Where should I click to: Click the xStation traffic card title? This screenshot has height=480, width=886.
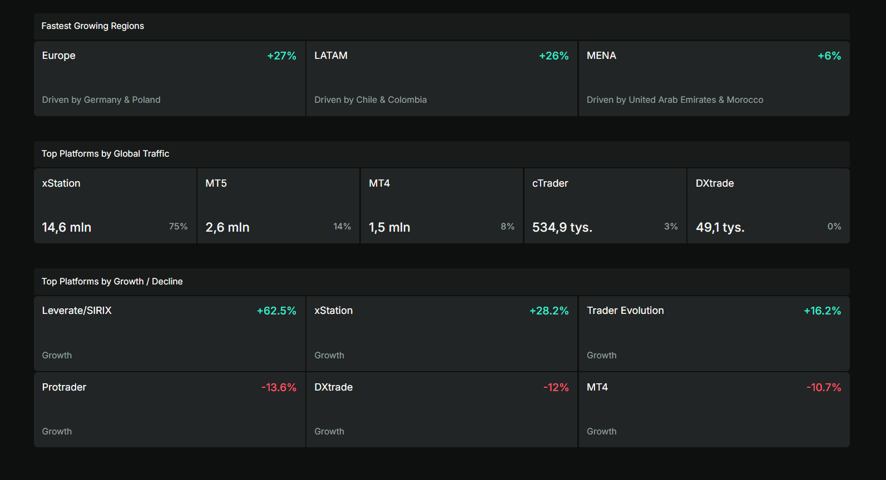click(x=61, y=183)
